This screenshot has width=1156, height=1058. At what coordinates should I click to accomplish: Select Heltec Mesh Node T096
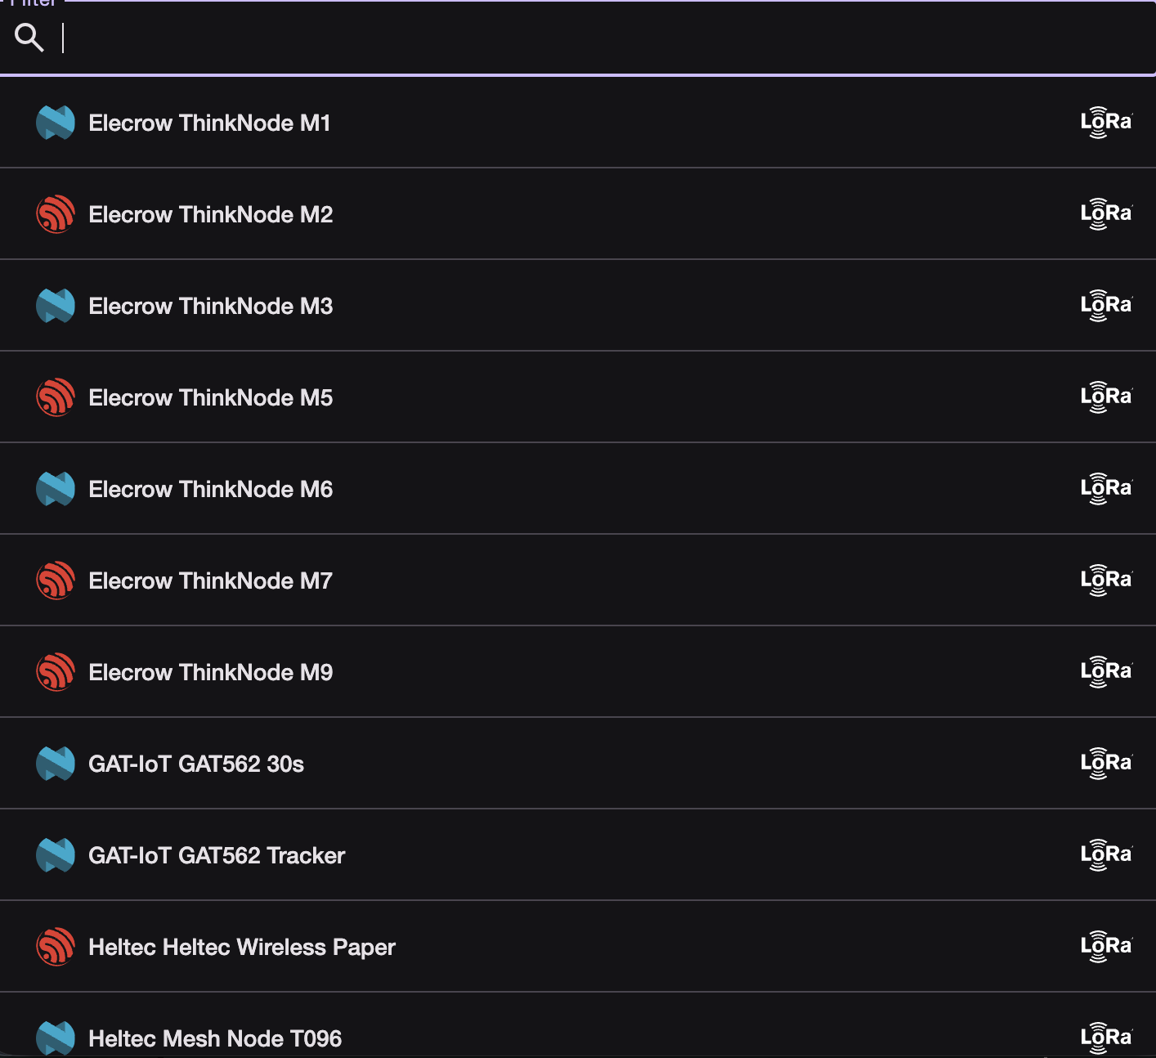(x=578, y=1026)
